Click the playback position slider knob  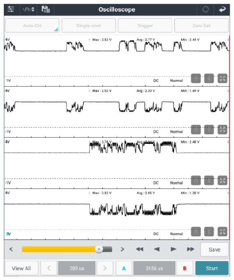click(x=99, y=249)
